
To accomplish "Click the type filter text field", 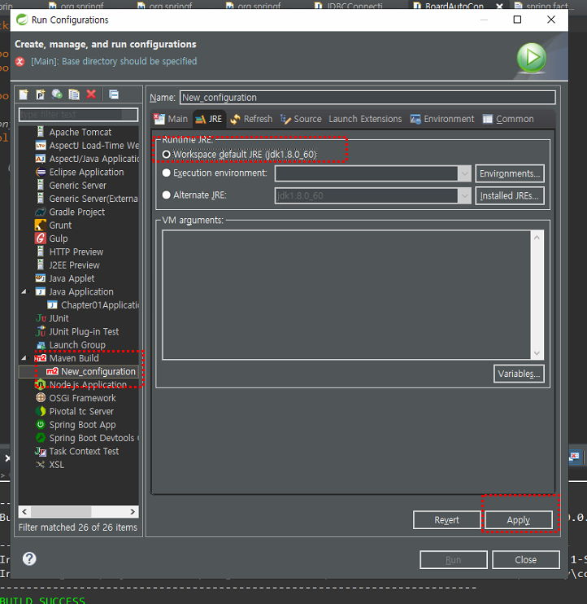I will (79, 115).
